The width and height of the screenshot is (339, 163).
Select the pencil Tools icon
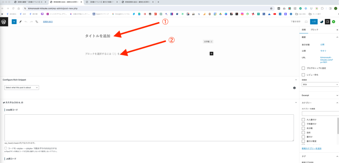pyautogui.click(x=21, y=22)
